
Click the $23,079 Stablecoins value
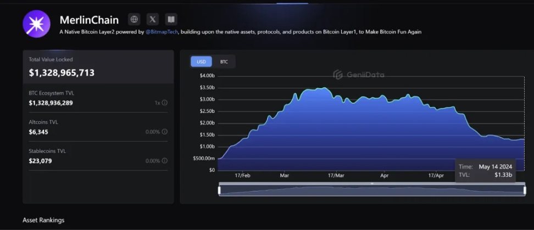(40, 161)
